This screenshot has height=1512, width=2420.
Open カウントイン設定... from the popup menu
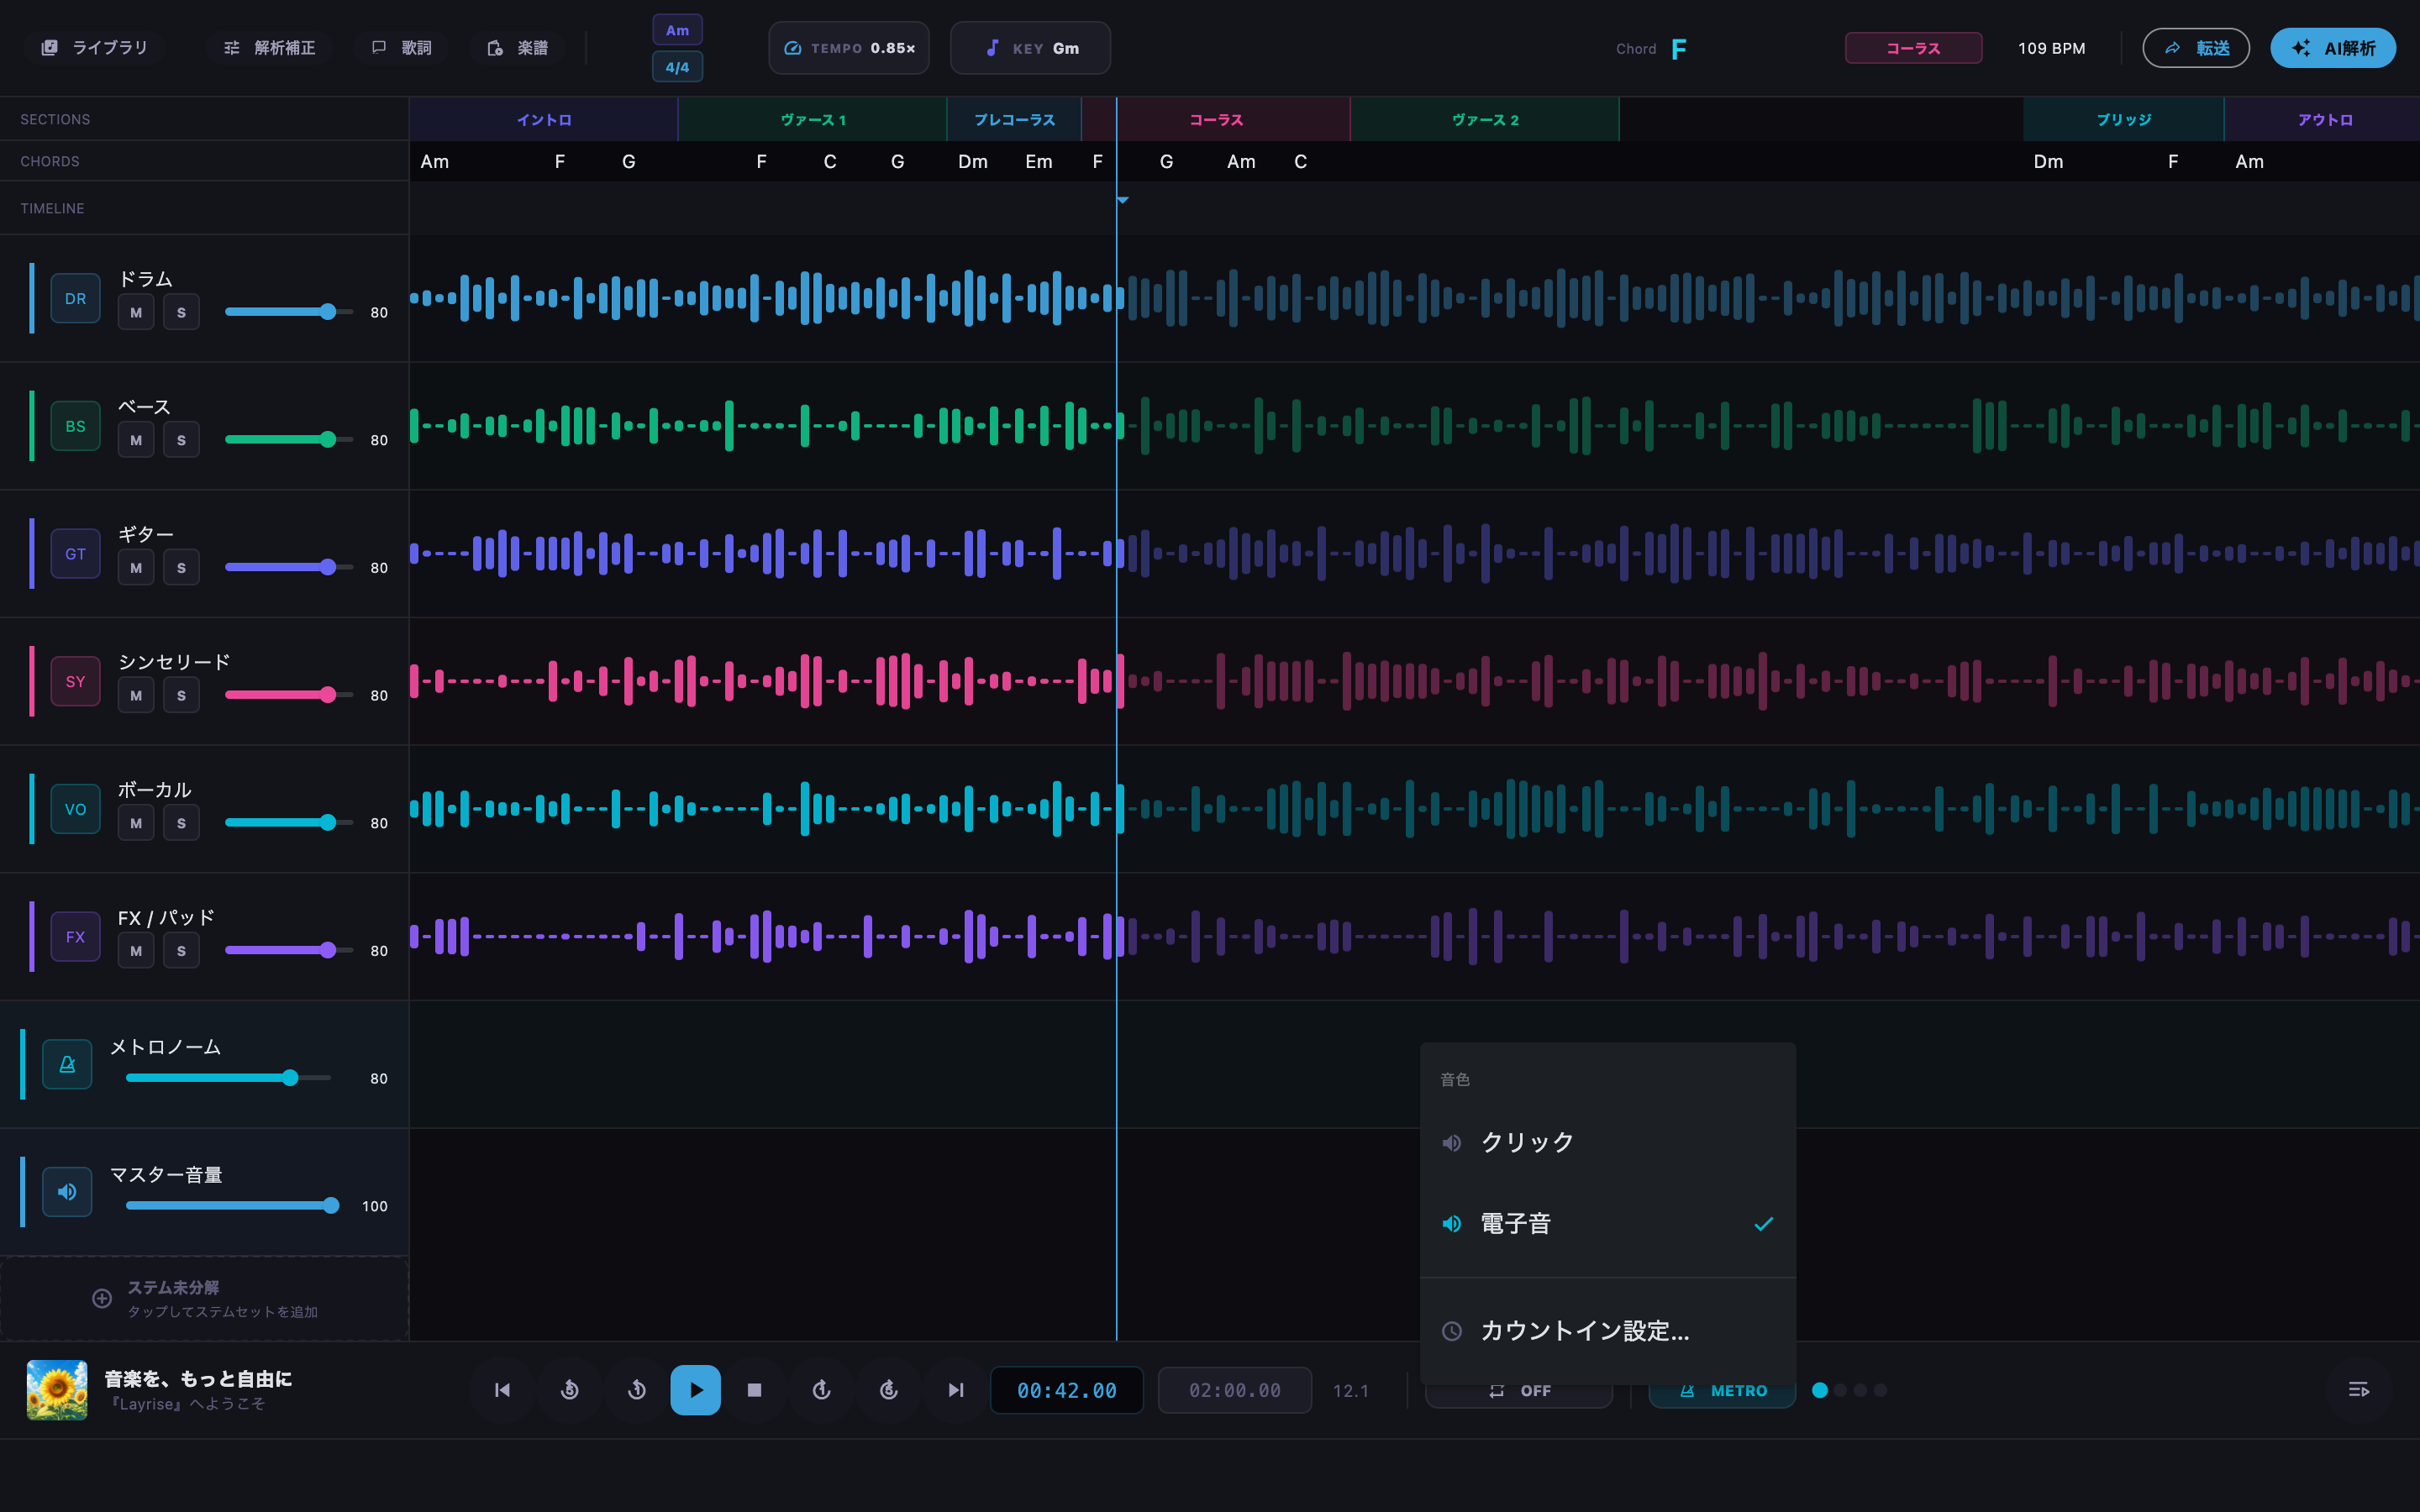click(x=1608, y=1331)
